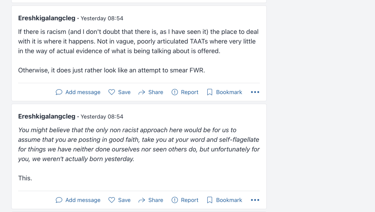
Task: Click the Report exclamation icon in first post
Action: 175,92
